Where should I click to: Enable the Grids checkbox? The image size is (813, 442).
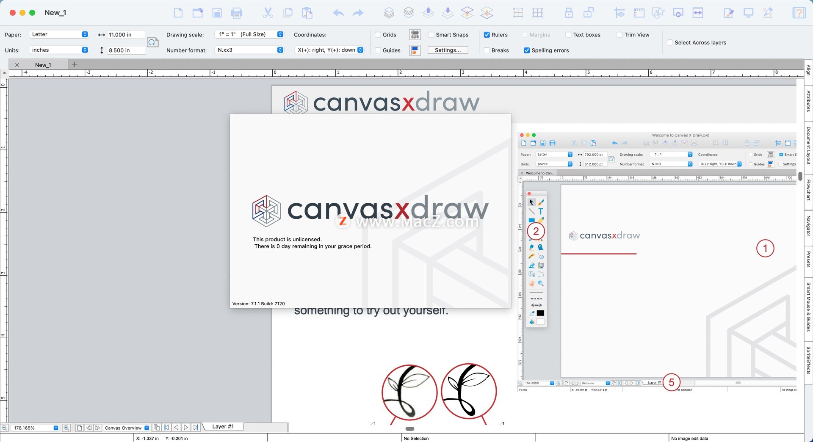[378, 35]
